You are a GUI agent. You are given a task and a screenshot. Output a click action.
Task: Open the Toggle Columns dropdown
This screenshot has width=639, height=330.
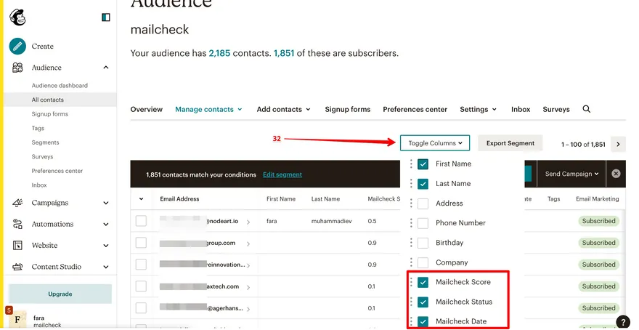(435, 143)
